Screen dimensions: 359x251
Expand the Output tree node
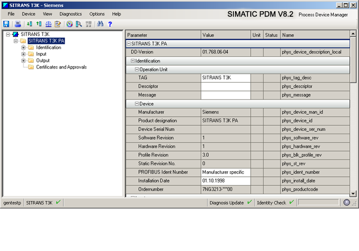coord(24,61)
